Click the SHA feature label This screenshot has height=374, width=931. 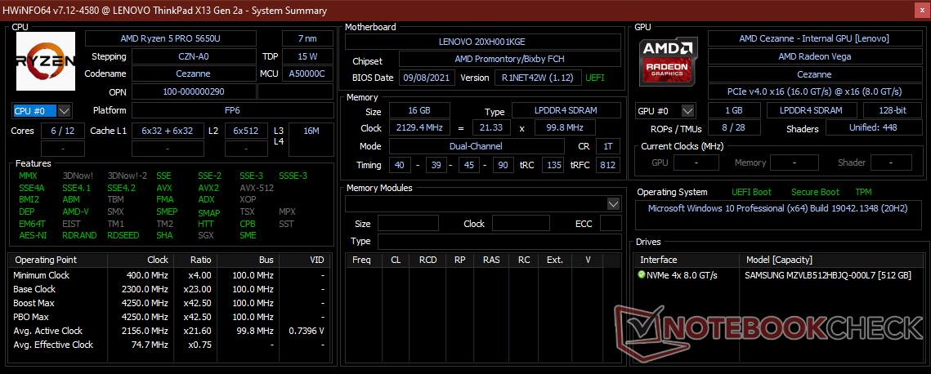click(164, 235)
